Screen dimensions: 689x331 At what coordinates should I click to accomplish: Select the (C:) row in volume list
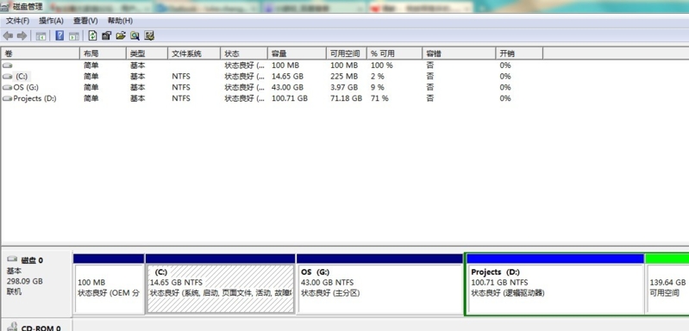[x=272, y=77]
